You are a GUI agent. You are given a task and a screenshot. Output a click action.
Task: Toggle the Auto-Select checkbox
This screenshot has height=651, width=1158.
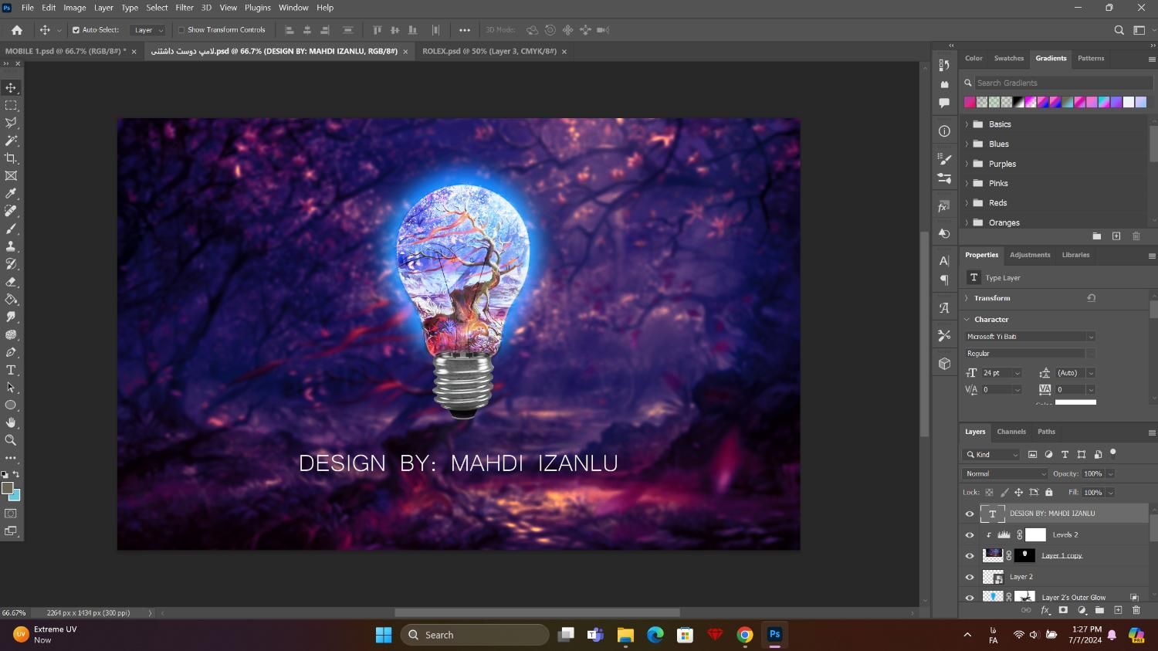click(x=76, y=30)
